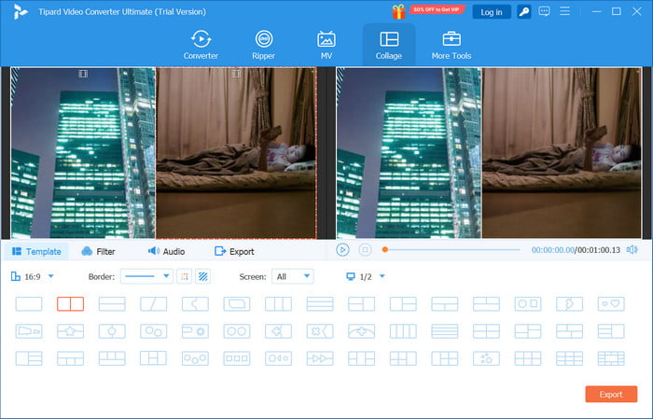Mute the preview volume speaker icon
Image resolution: width=653 pixels, height=419 pixels.
coord(632,250)
